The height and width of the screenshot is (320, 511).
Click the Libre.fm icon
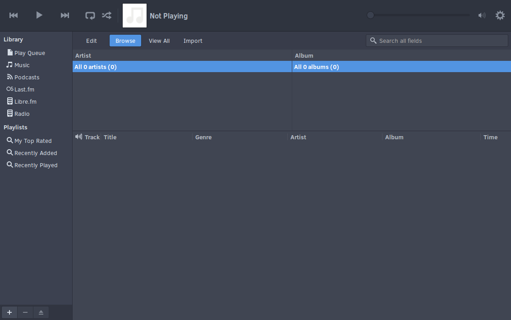click(x=10, y=101)
